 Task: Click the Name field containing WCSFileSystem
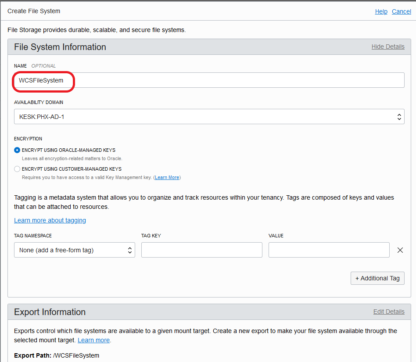(x=209, y=80)
